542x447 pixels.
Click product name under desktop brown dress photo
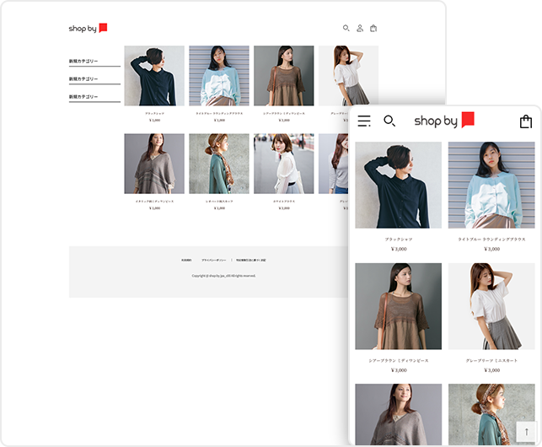pos(284,114)
